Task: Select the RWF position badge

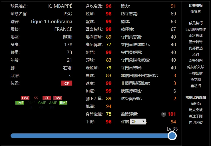Action: click(x=58, y=98)
